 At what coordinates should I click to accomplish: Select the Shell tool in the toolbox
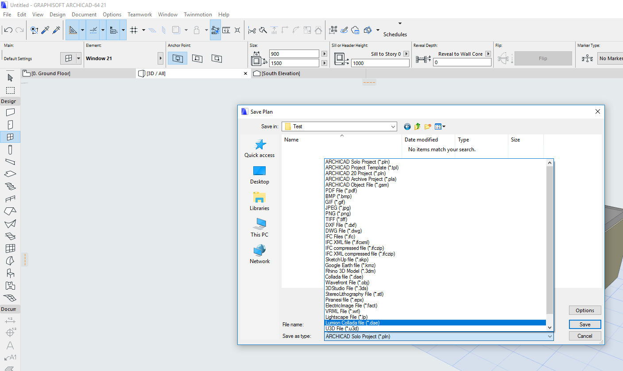[x=10, y=224]
